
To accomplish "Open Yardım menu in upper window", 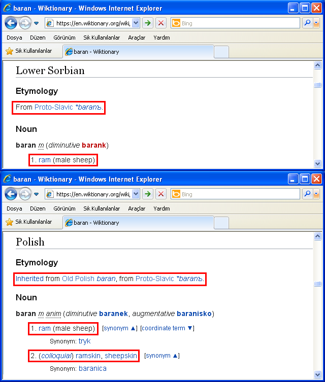I will point(161,38).
